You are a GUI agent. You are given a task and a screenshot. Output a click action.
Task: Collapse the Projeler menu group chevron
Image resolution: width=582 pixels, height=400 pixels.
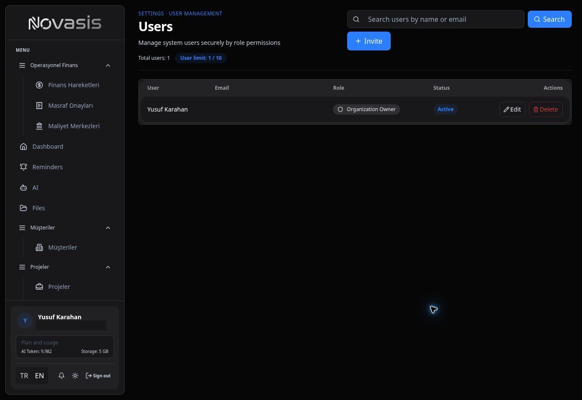click(x=108, y=267)
